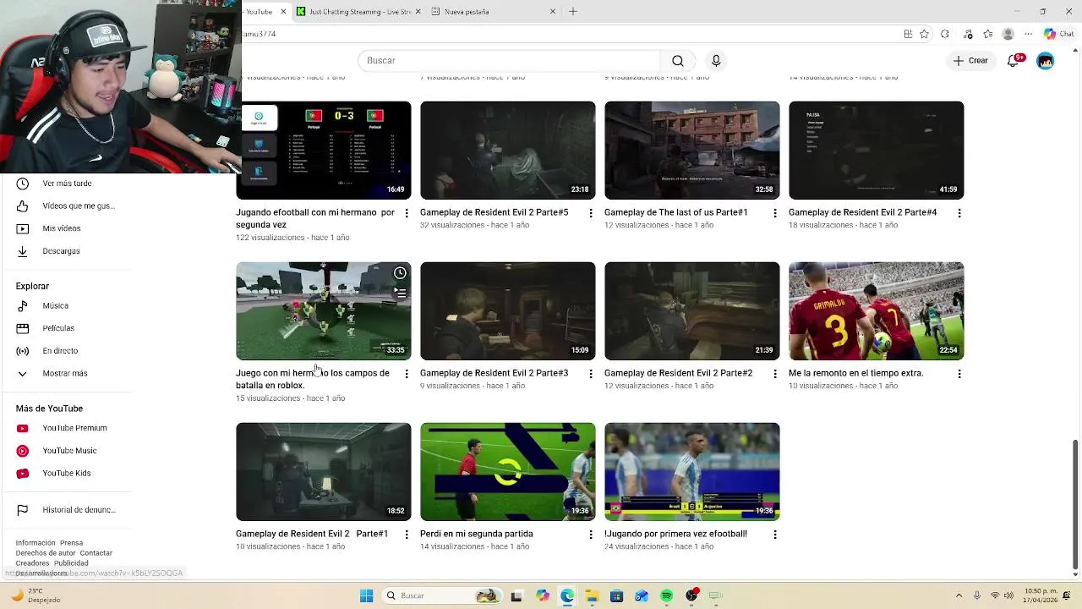The height and width of the screenshot is (609, 1082).
Task: Open YouTube Kids link
Action: [x=67, y=473]
